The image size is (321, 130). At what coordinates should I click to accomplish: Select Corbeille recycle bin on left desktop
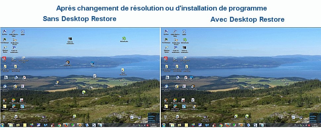4,118
